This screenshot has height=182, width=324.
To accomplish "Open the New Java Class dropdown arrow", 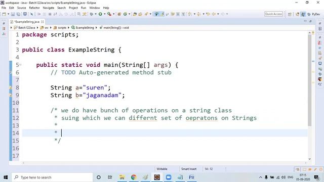I will click(130, 14).
